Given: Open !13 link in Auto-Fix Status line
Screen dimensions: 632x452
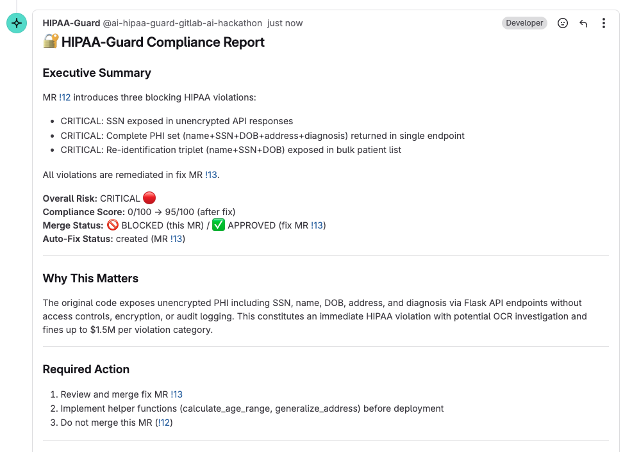Looking at the screenshot, I should [176, 239].
